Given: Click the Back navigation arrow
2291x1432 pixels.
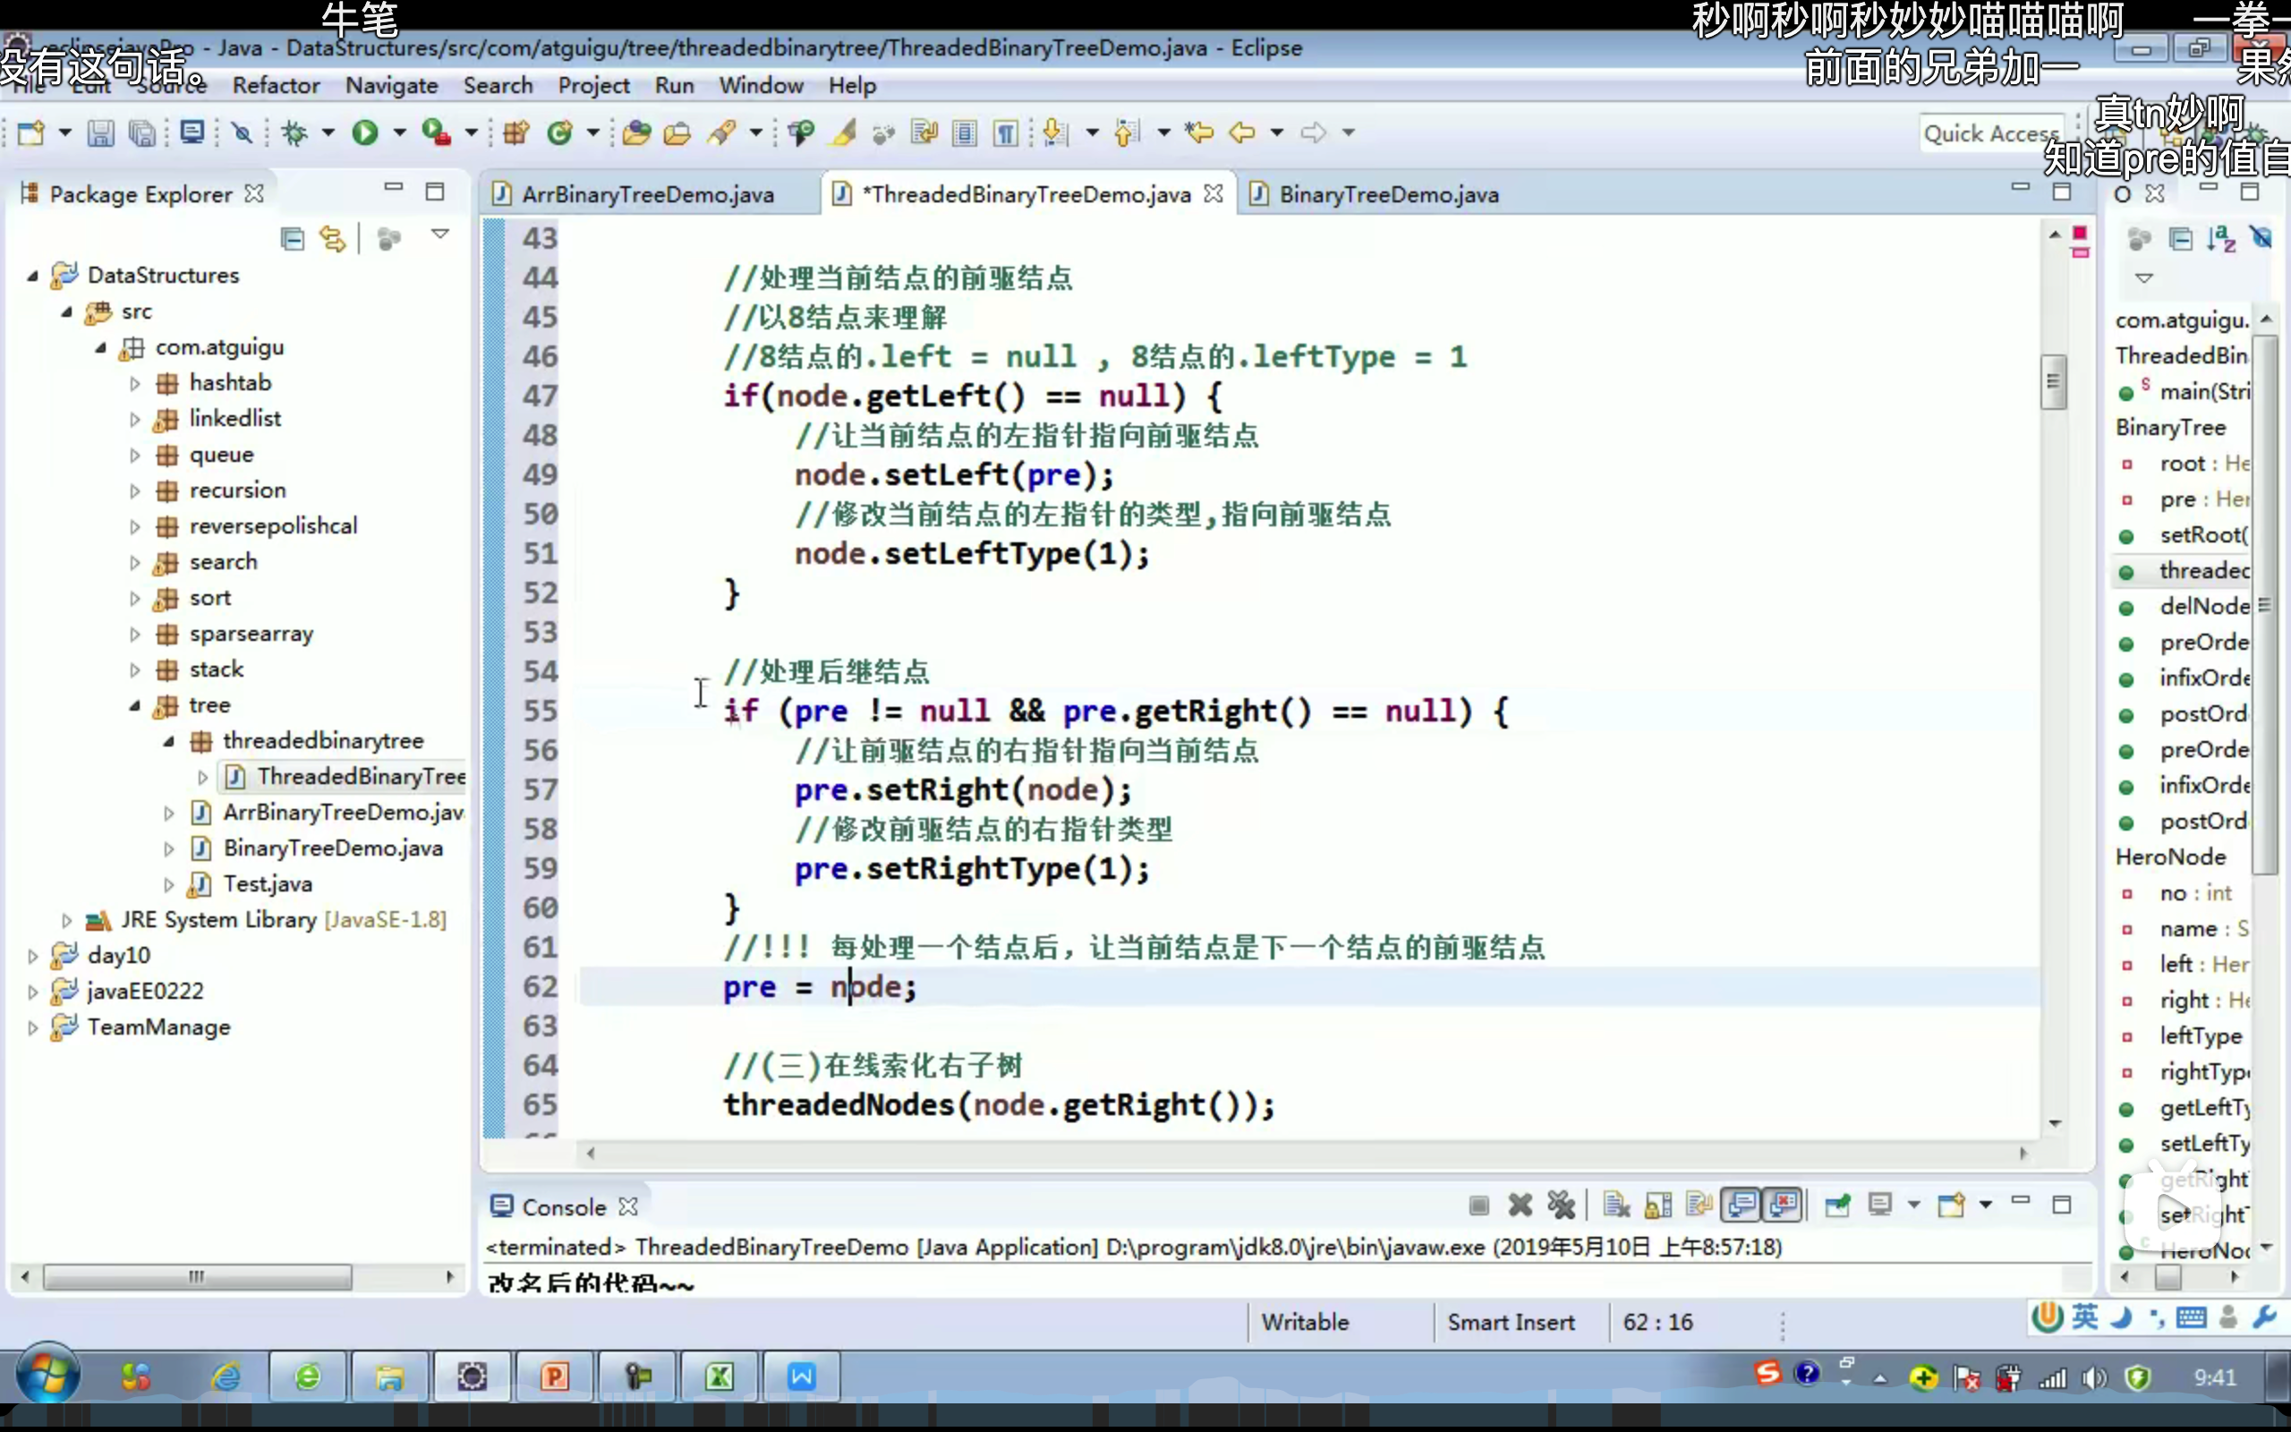Looking at the screenshot, I should [1242, 132].
